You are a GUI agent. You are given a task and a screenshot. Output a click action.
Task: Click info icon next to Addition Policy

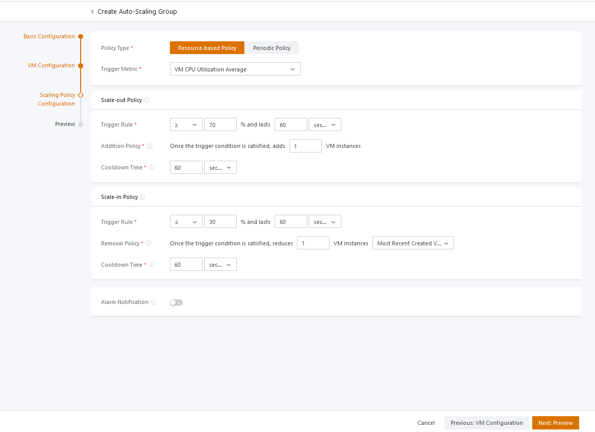click(x=150, y=146)
